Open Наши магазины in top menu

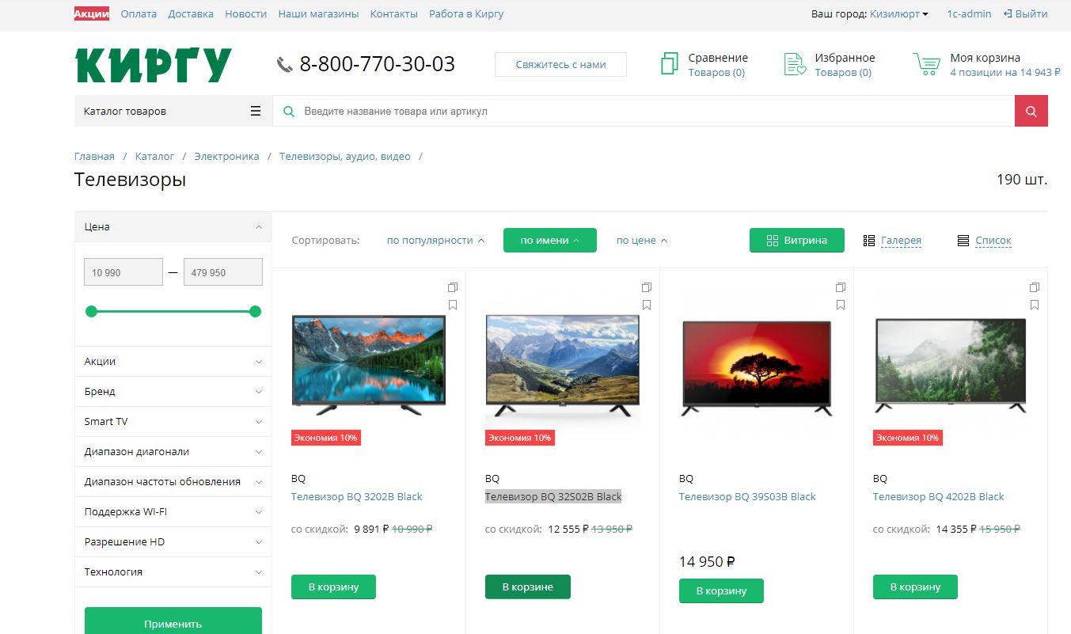point(318,13)
